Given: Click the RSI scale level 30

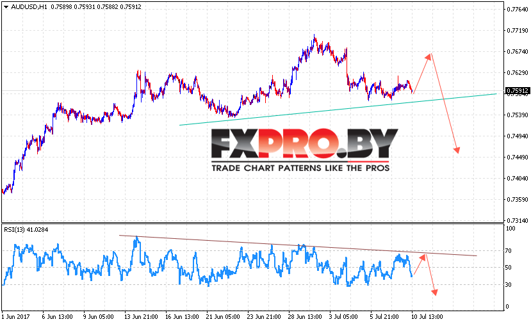Looking at the screenshot, I should pos(509,285).
